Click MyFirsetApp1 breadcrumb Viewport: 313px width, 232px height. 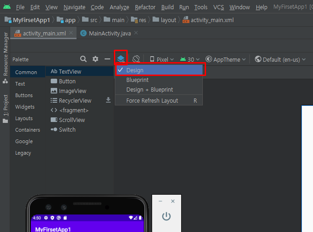[27, 20]
